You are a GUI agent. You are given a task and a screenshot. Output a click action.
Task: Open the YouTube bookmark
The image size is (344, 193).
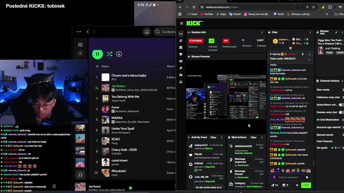[206, 14]
